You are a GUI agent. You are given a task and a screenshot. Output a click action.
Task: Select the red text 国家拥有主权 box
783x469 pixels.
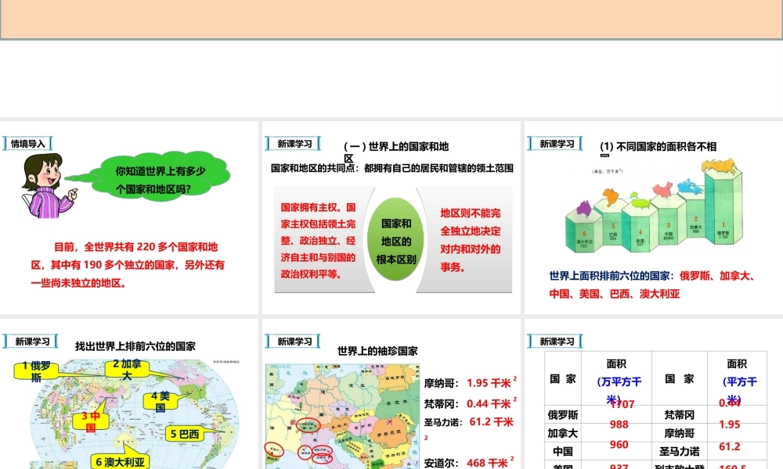tap(319, 240)
